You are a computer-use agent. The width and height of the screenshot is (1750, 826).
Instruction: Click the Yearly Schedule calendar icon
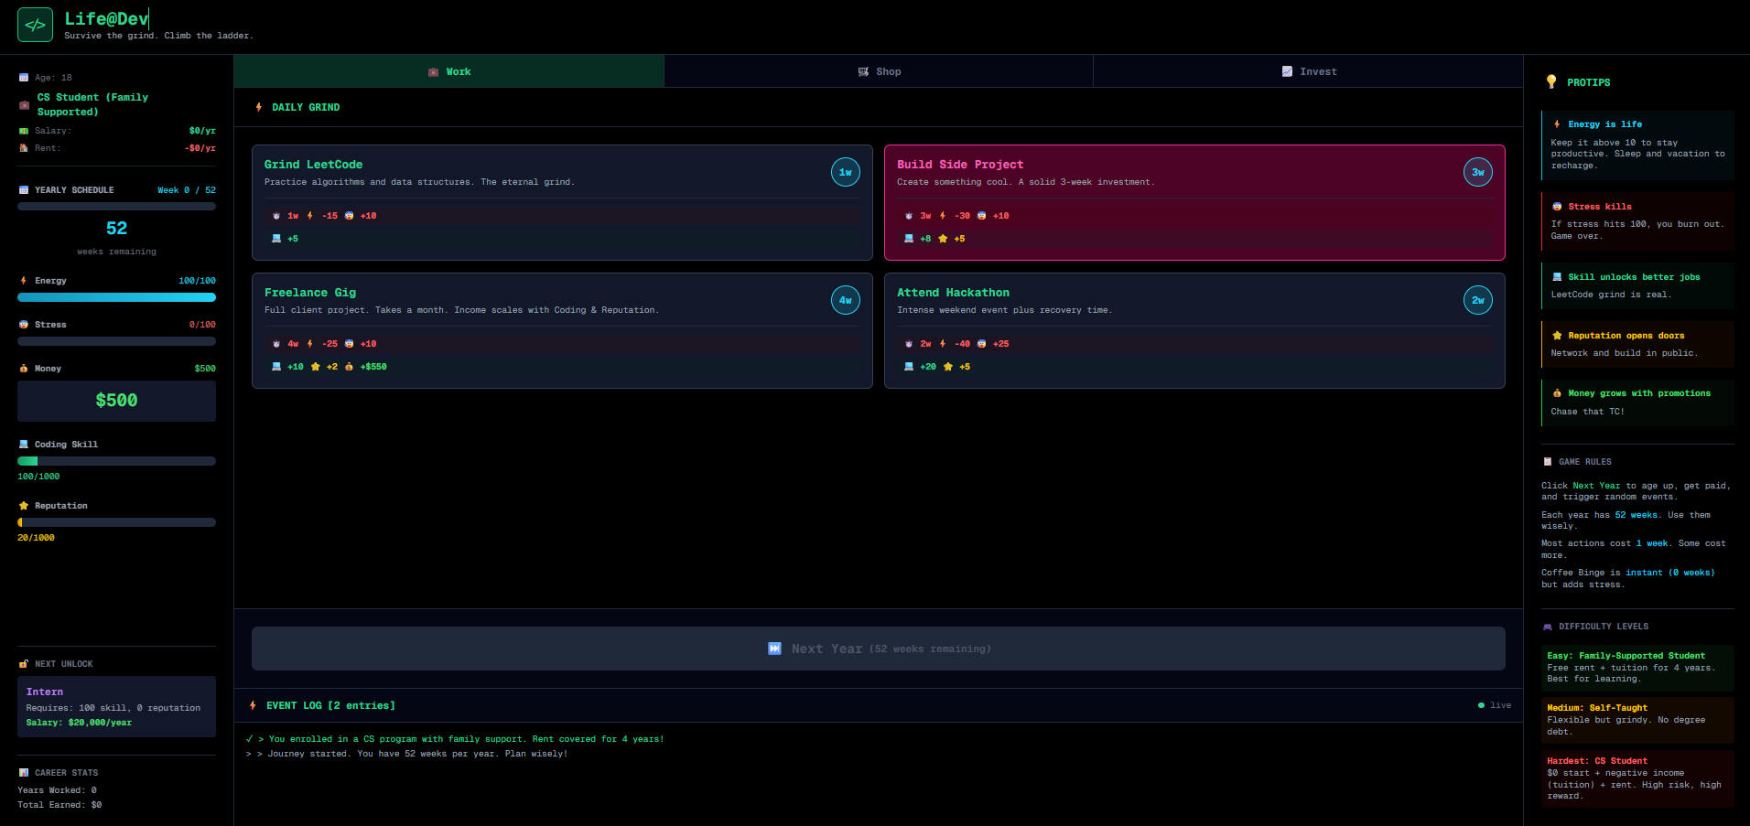pos(24,190)
